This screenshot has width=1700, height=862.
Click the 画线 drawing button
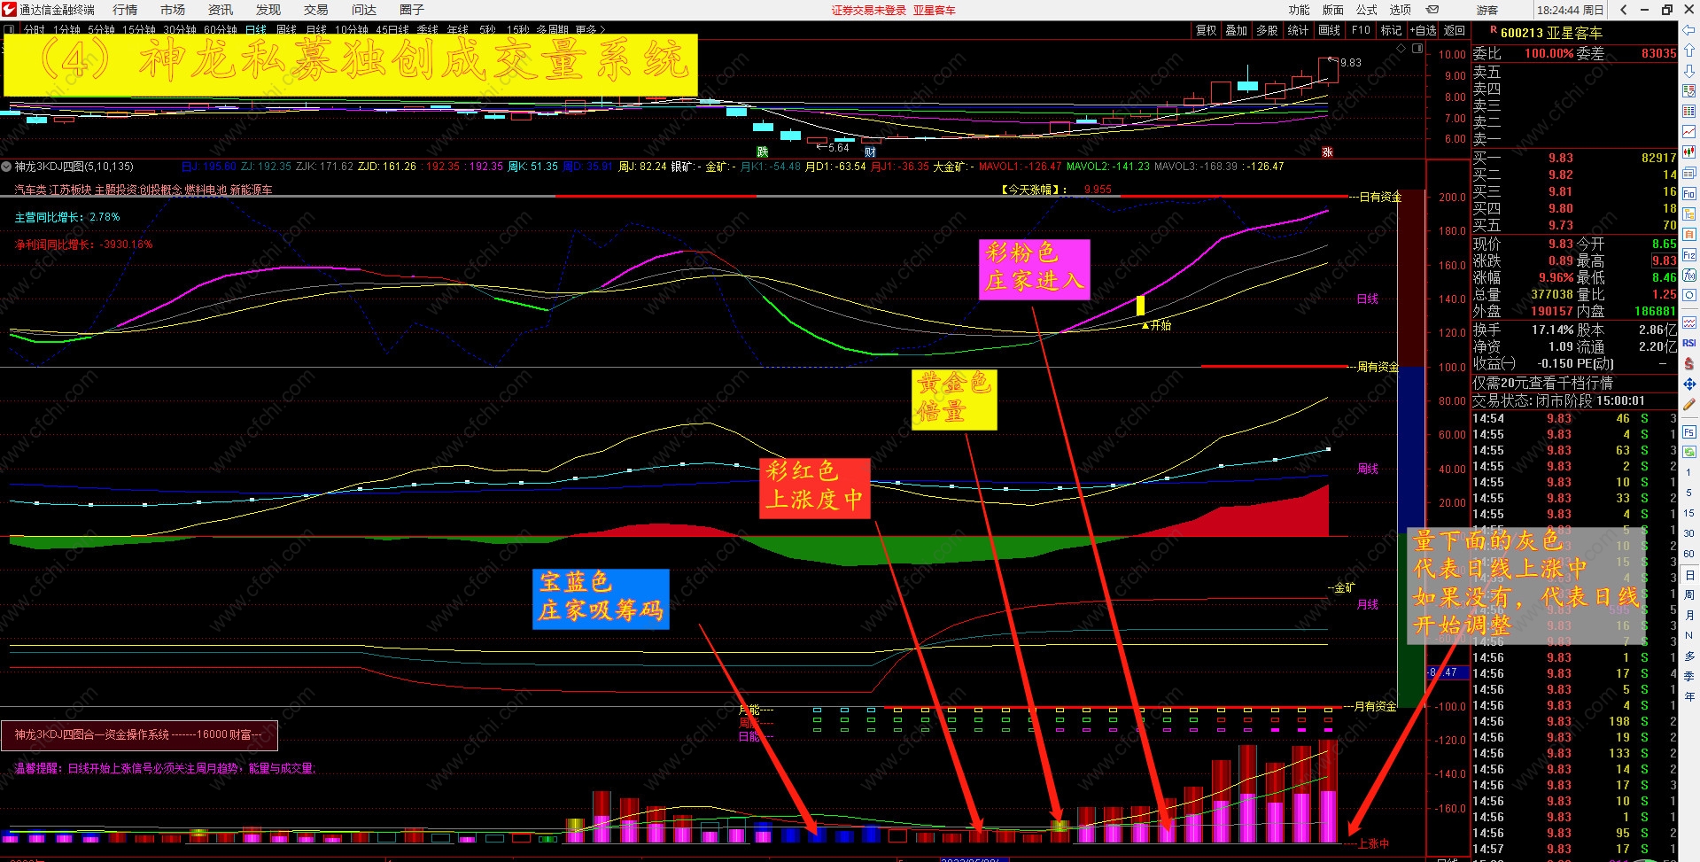pos(1329,30)
